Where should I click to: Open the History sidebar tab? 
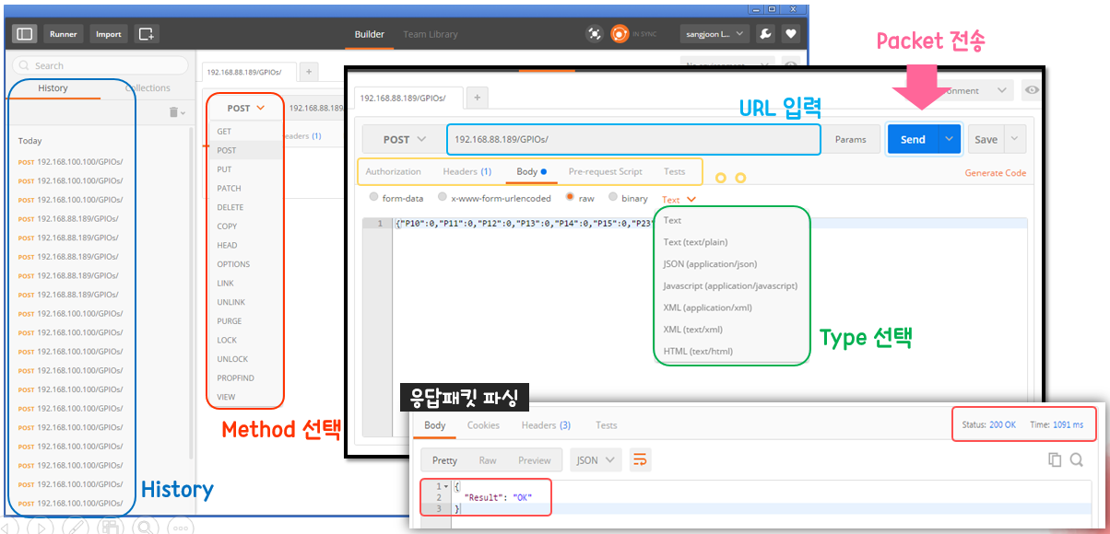point(53,88)
